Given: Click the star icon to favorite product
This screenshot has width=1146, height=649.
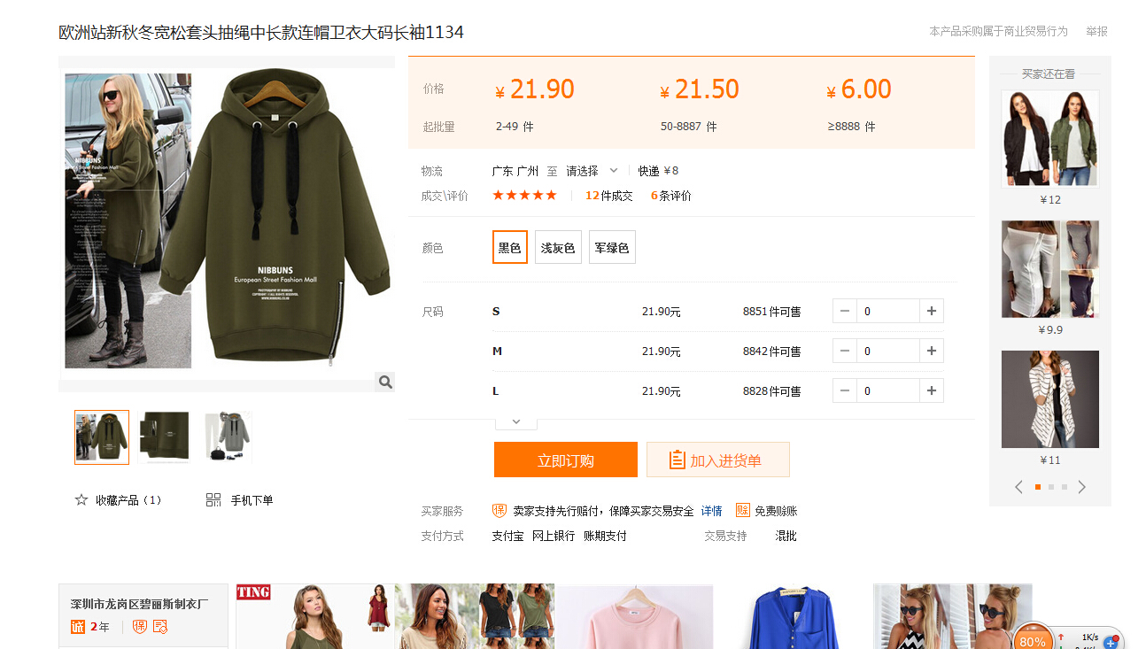Looking at the screenshot, I should (x=81, y=500).
